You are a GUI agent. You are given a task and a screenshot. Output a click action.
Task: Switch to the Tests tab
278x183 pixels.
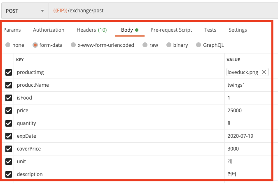click(x=210, y=30)
